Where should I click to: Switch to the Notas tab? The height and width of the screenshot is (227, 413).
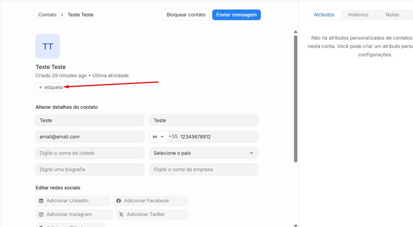(x=392, y=15)
